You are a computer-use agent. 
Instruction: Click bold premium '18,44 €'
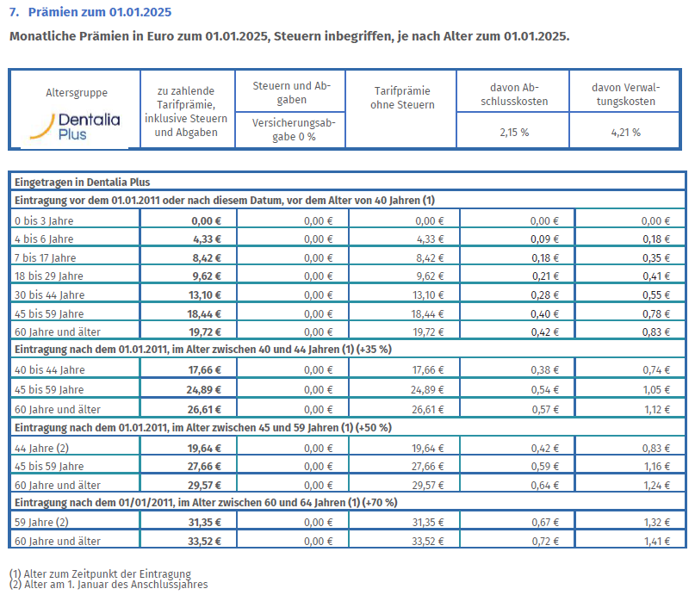tap(204, 313)
